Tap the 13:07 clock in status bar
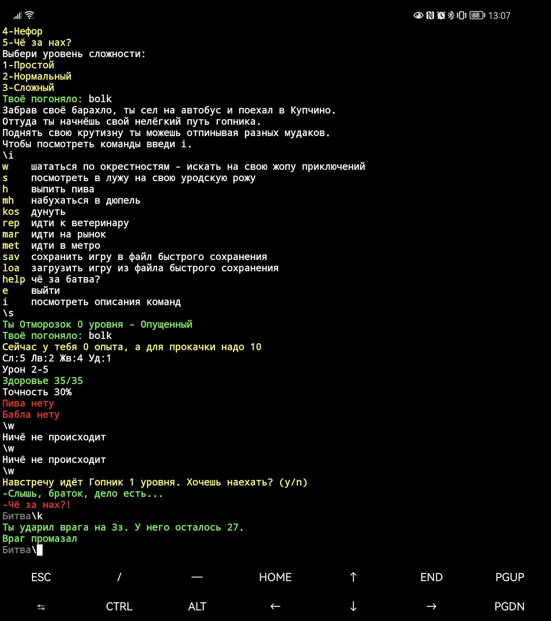 click(x=499, y=15)
